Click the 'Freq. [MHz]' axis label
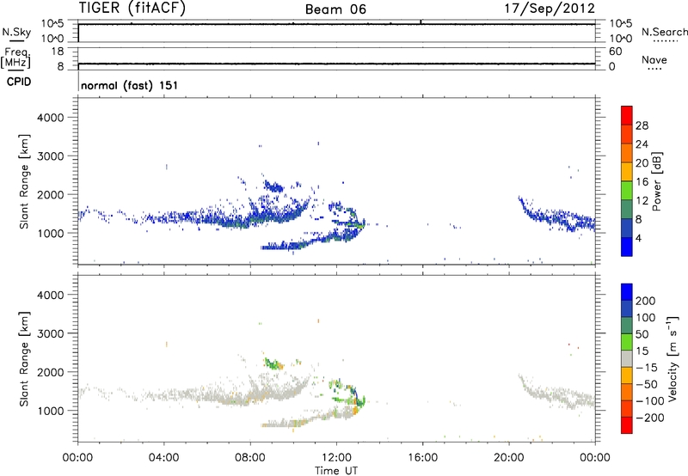Image resolution: width=688 pixels, height=476 pixels. pos(16,58)
